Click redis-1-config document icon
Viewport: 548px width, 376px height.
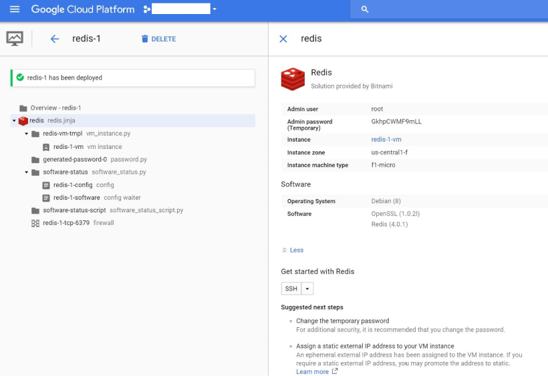coord(46,185)
